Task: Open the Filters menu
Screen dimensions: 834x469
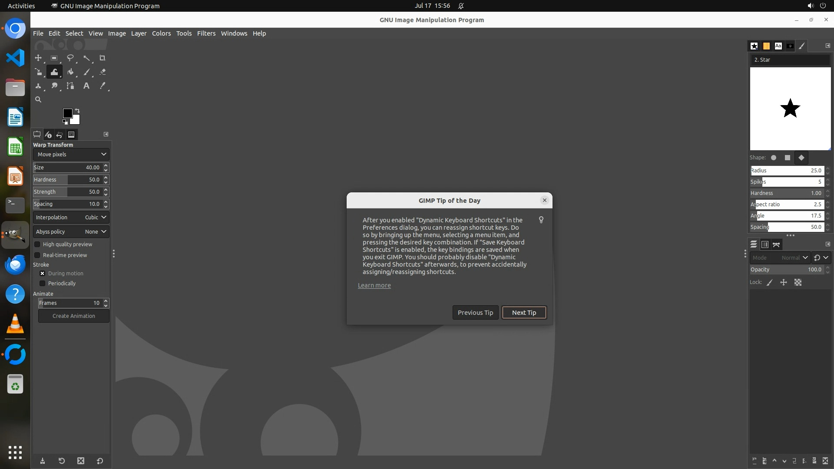Action: point(206,33)
